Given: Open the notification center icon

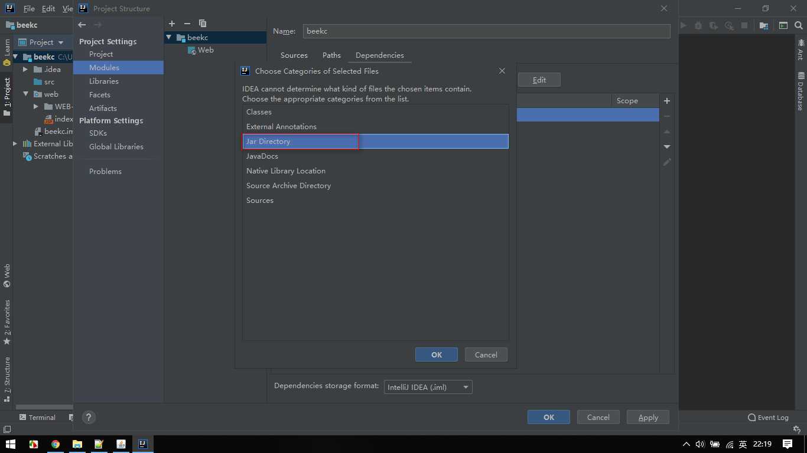Looking at the screenshot, I should point(788,444).
